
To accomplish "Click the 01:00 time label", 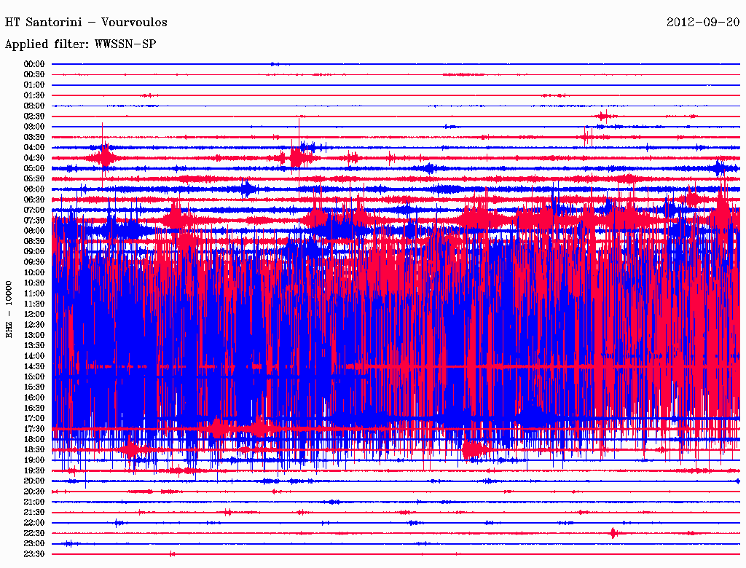I will (34, 84).
